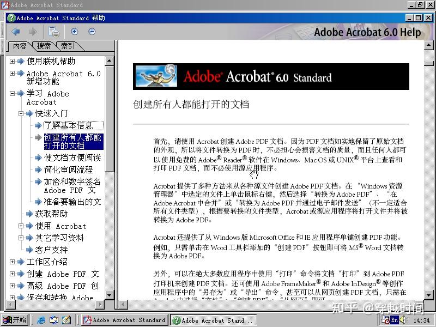
Task: Open topic 获取帮助
Action: click(x=51, y=214)
